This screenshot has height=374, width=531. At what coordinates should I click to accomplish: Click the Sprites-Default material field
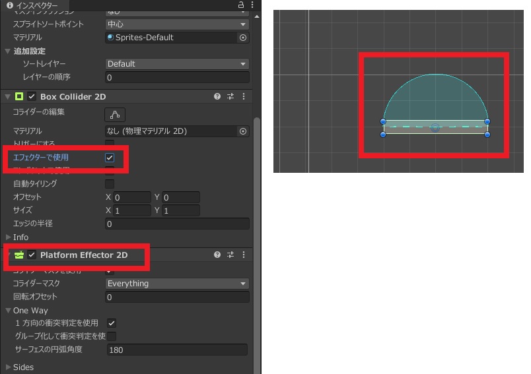[x=171, y=38]
